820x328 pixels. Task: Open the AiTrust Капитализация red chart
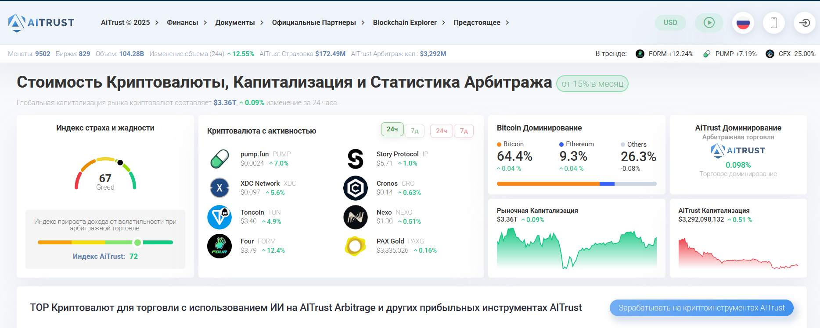[x=738, y=253]
